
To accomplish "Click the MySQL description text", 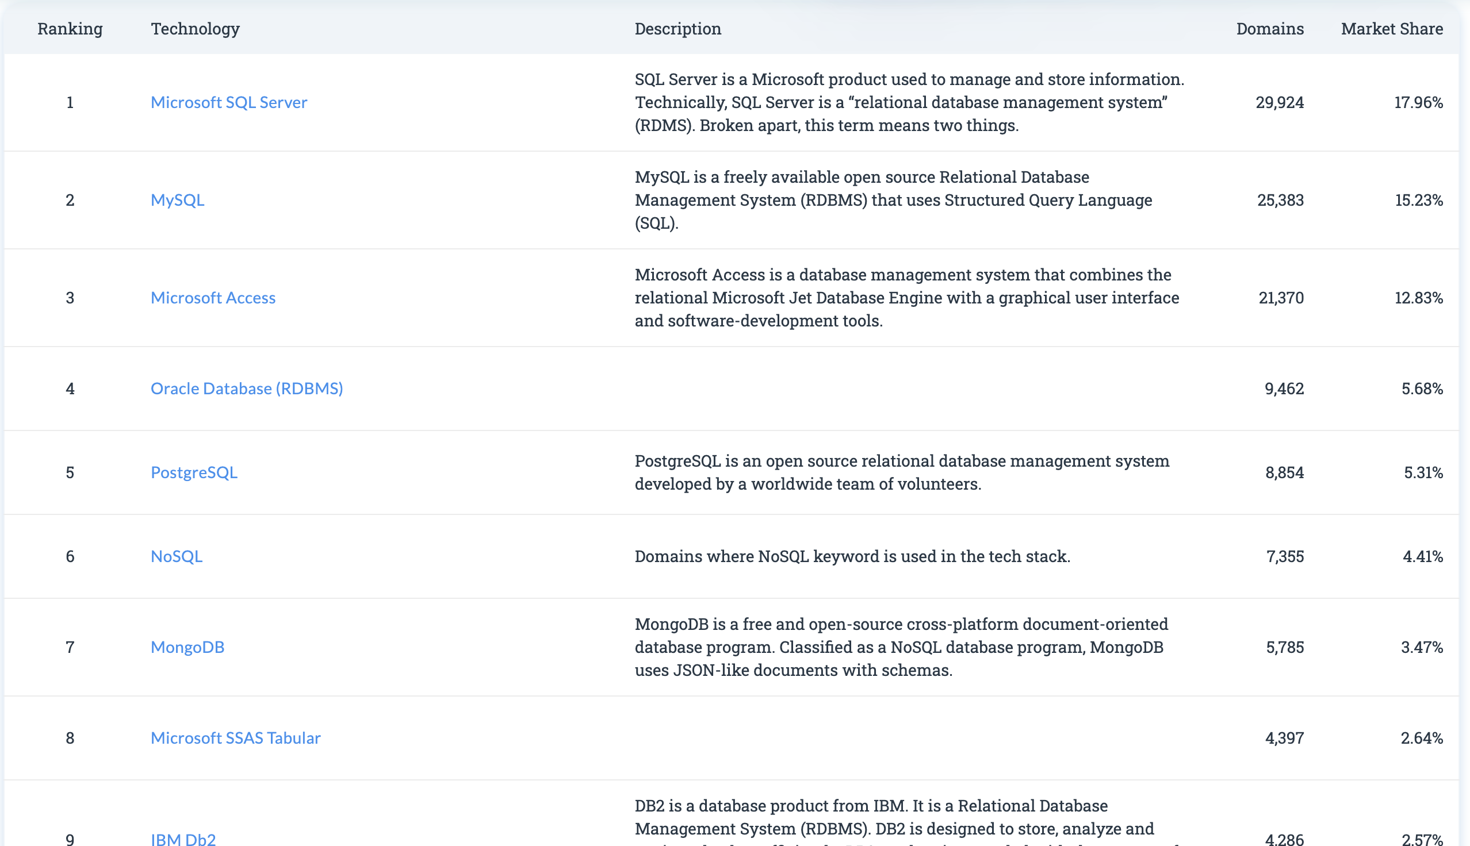I will 893,200.
